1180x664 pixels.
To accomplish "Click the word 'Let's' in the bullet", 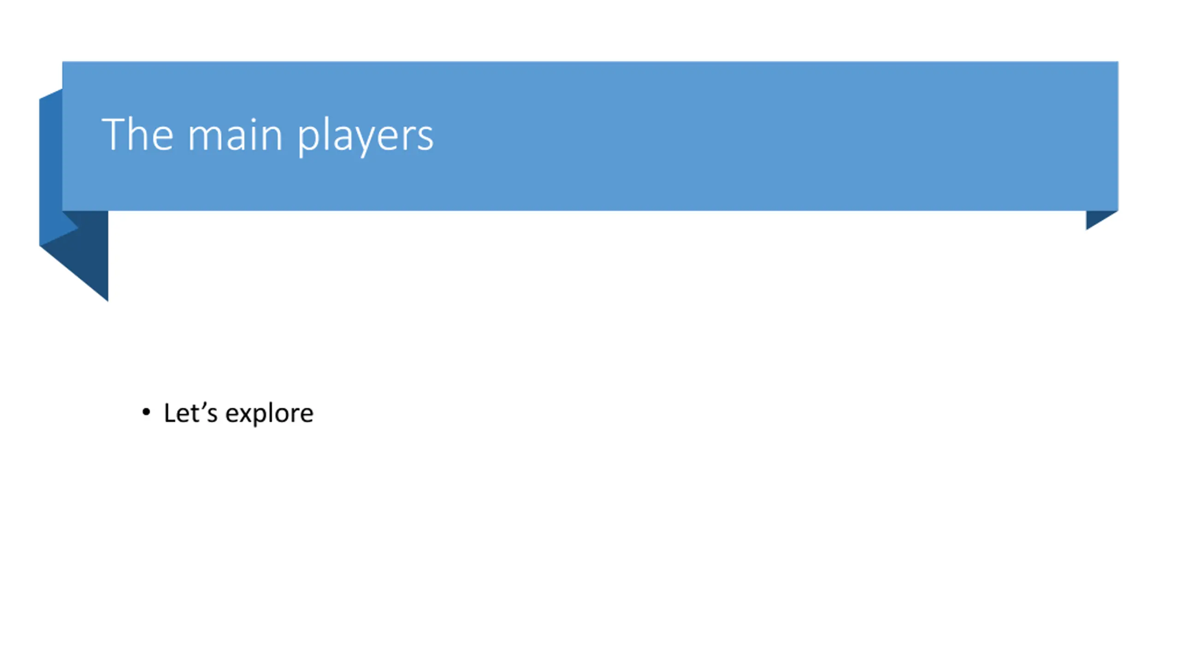I will [190, 413].
